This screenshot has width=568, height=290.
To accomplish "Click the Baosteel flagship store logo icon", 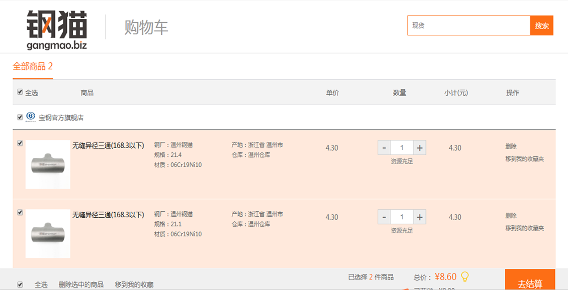I will 31,117.
